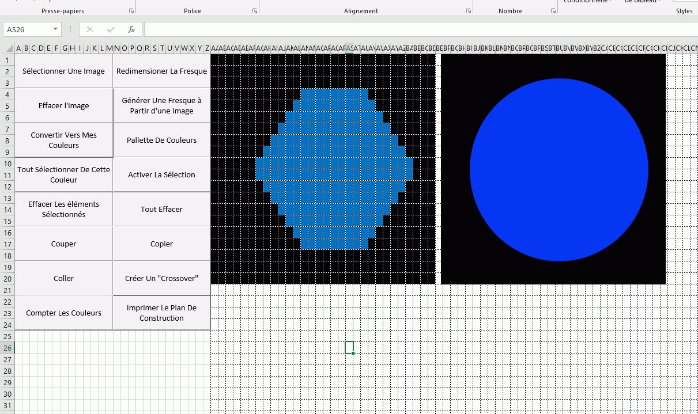Open the Presse-papiers dialog launcher
The height and width of the screenshot is (414, 698).
(131, 11)
